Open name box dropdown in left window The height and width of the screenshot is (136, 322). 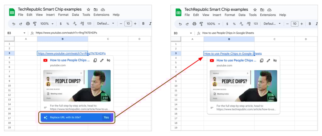(25, 33)
